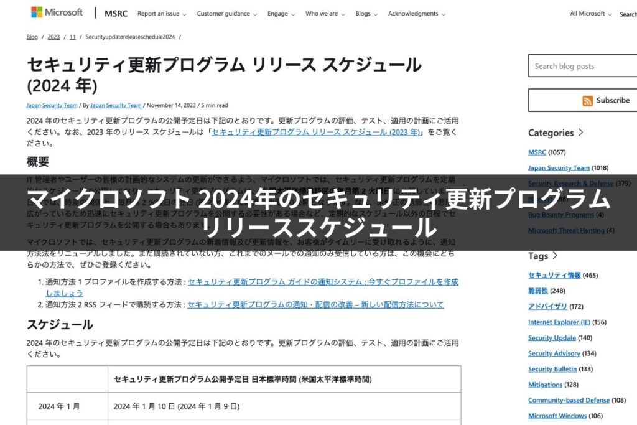637x425 pixels.
Task: Click the orange RSS feed icon
Action: [587, 101]
